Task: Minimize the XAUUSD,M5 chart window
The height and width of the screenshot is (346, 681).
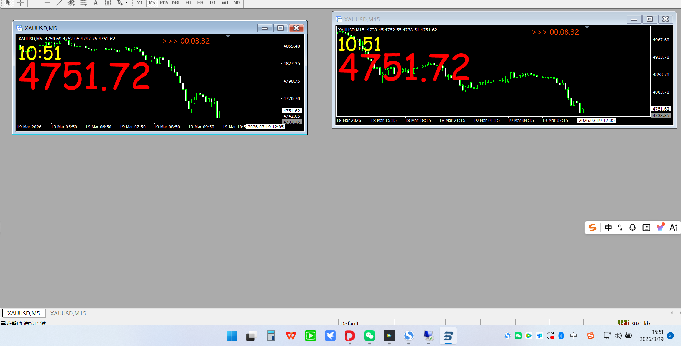Action: pyautogui.click(x=265, y=28)
